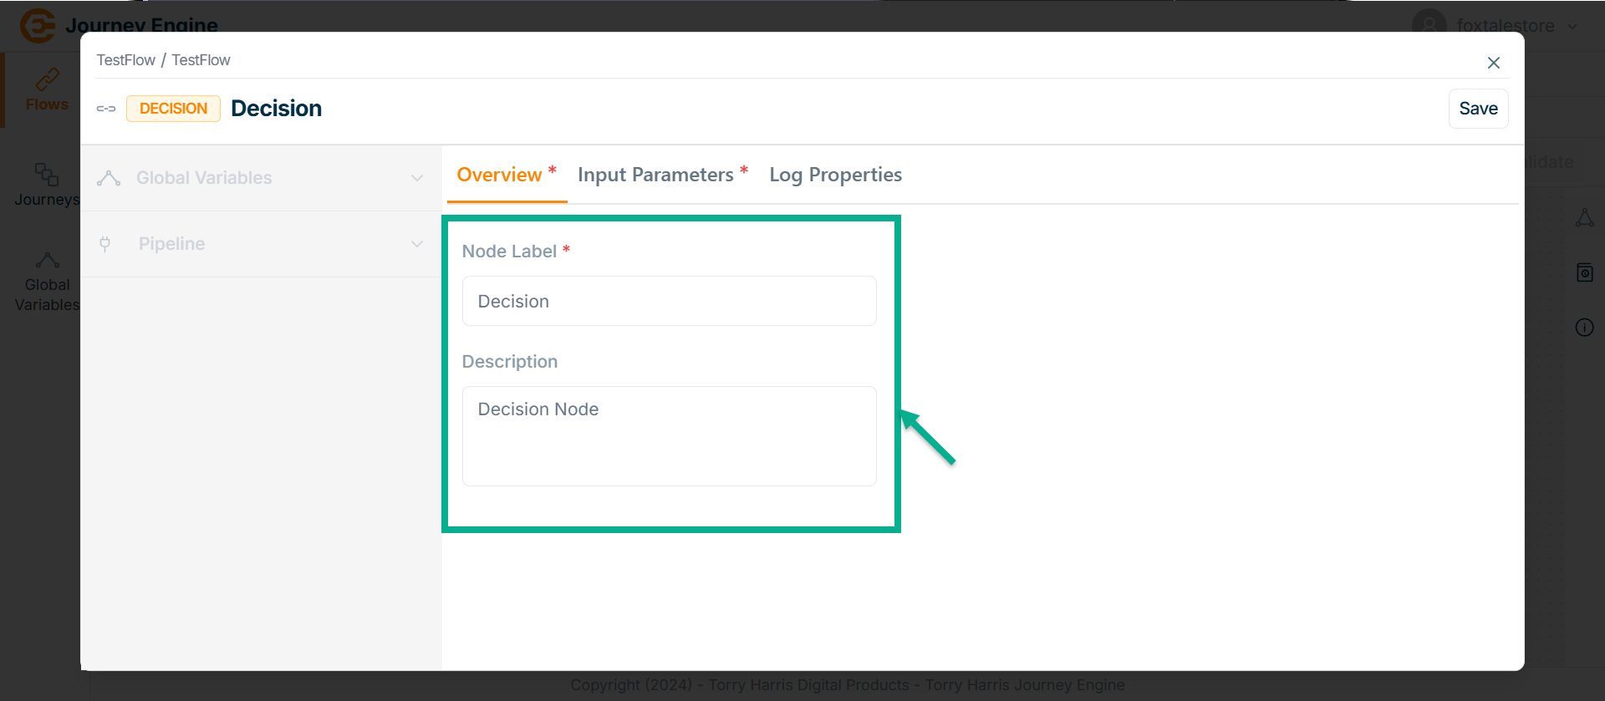Click the Global Variables panel icon

point(109,178)
